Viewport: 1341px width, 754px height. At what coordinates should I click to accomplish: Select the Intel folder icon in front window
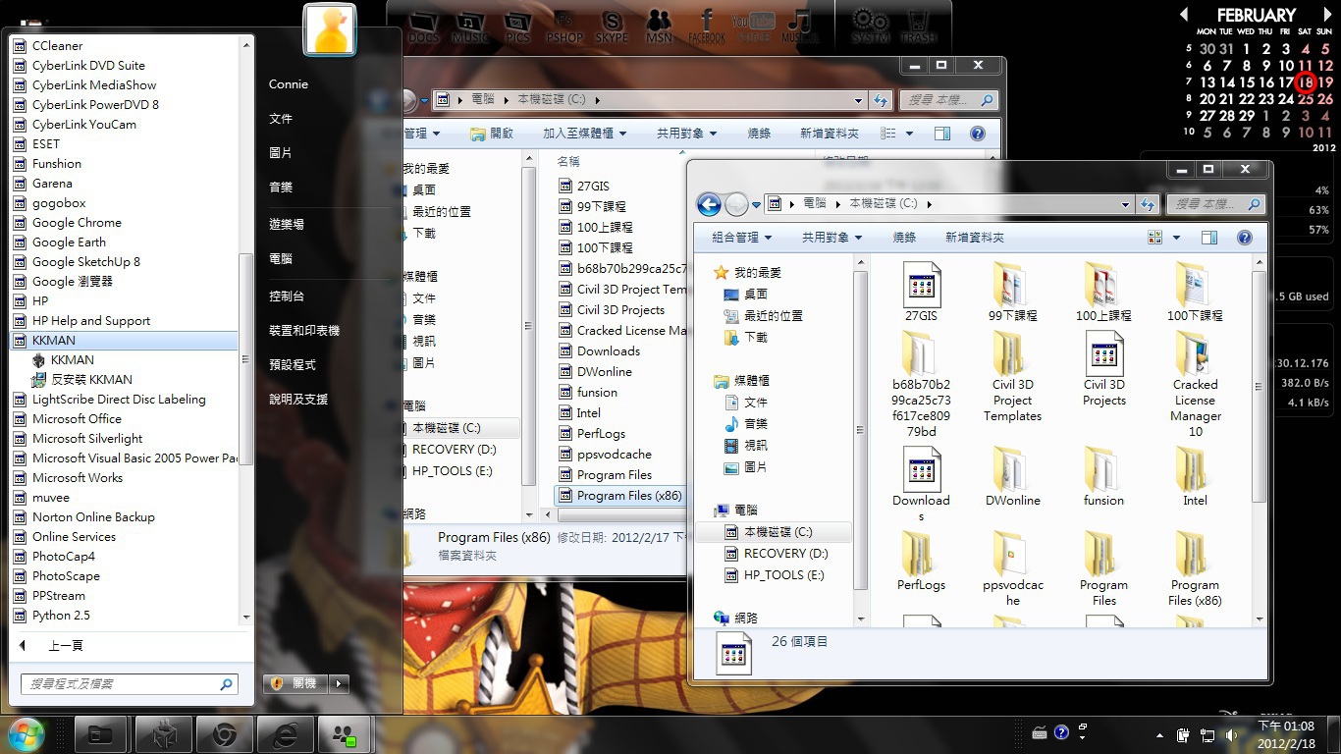[1195, 477]
